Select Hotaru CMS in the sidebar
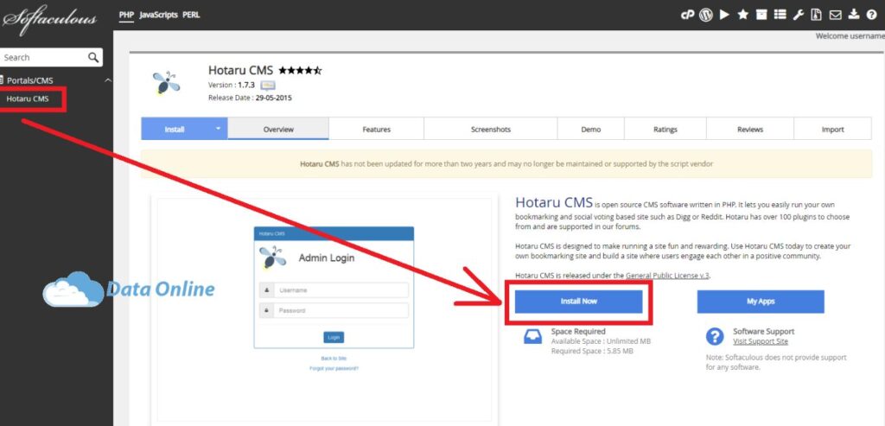This screenshot has width=885, height=426. (28, 99)
